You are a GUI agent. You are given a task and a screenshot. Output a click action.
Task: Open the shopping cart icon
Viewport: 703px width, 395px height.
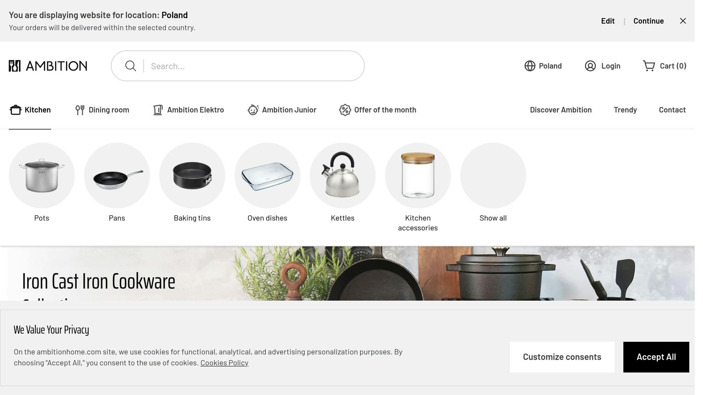(648, 66)
